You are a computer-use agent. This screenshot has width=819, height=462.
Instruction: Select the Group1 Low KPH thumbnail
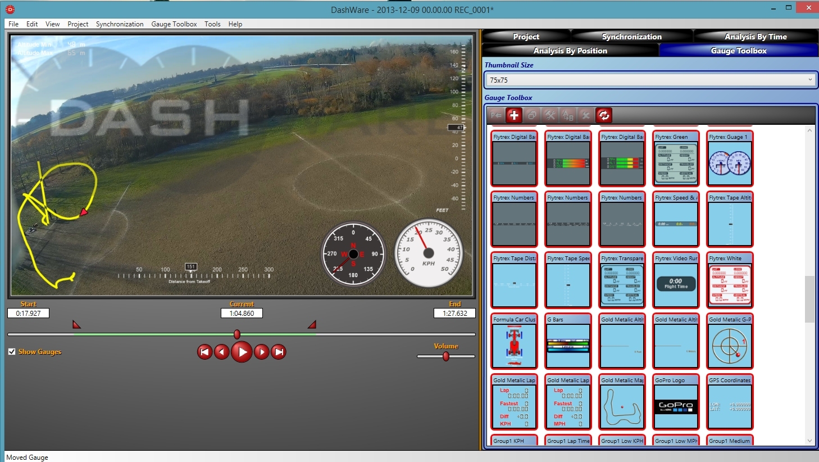click(x=622, y=440)
